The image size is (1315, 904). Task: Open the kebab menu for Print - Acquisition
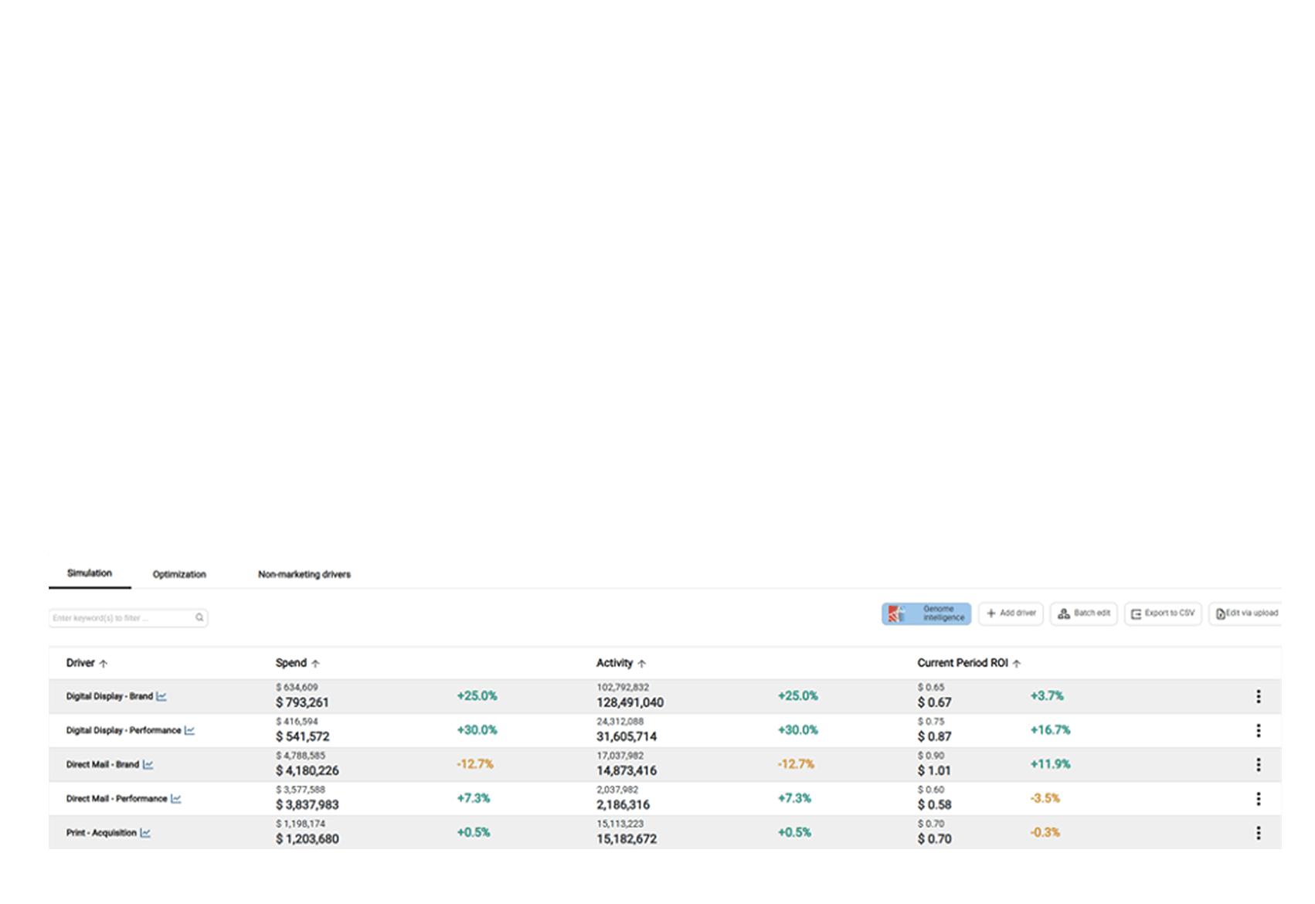click(x=1260, y=833)
